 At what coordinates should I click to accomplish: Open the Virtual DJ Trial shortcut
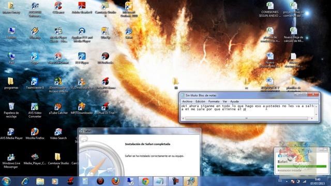[106, 109]
